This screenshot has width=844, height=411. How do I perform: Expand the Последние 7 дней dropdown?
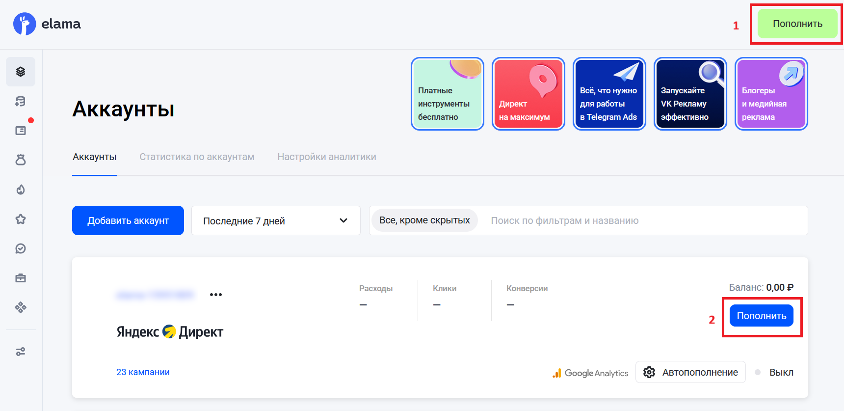tap(276, 220)
